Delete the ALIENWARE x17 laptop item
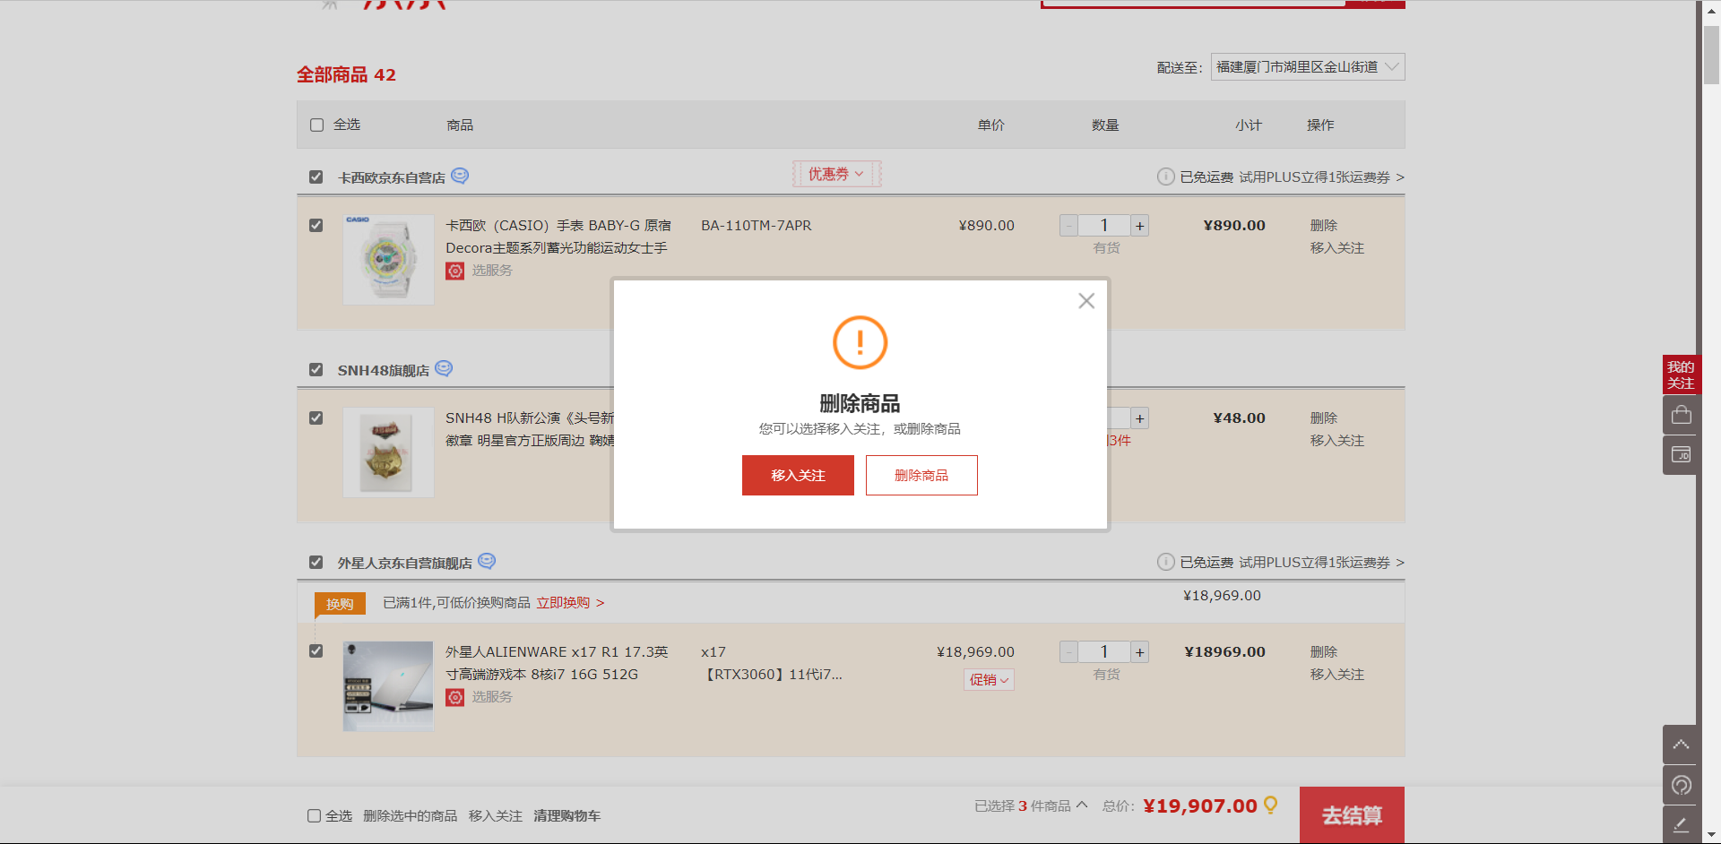The height and width of the screenshot is (844, 1721). [1324, 652]
